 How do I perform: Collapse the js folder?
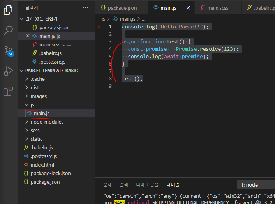pyautogui.click(x=26, y=105)
